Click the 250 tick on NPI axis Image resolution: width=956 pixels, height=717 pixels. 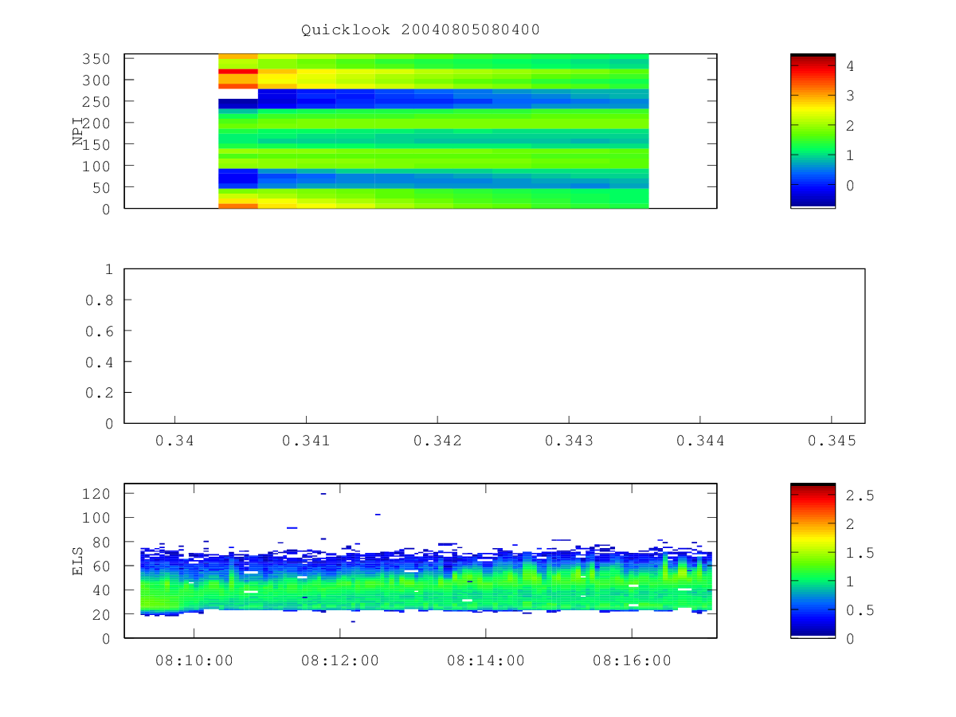(98, 102)
